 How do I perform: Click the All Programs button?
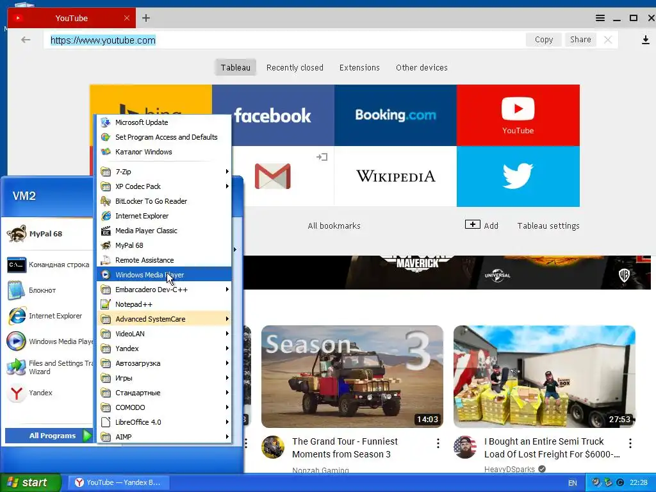click(49, 436)
